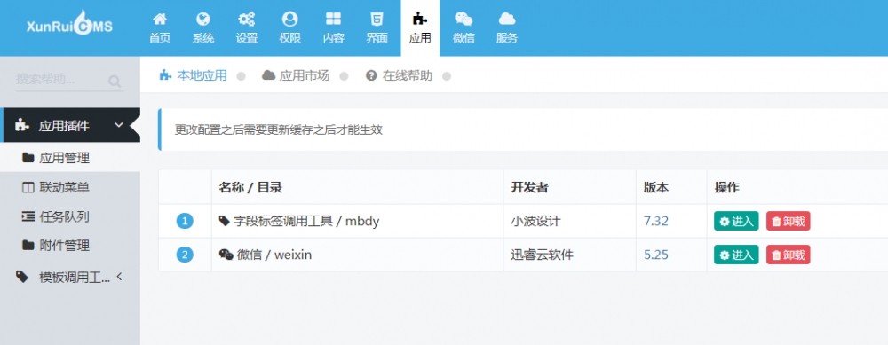Viewport: 888px width, 345px height.
Task: Switch to the 应用市场 sub-tab
Action: (296, 75)
